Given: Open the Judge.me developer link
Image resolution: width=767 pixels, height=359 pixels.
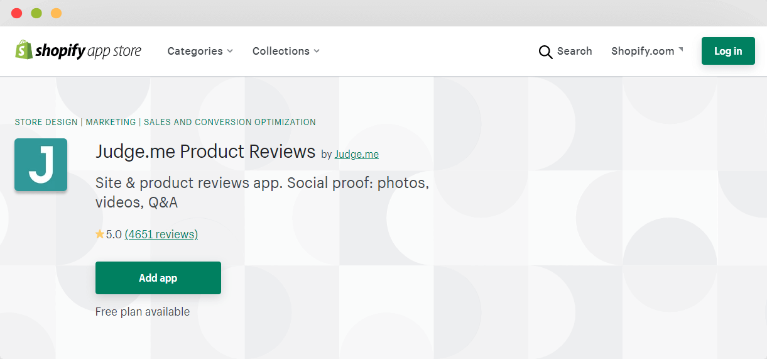Looking at the screenshot, I should coord(357,154).
